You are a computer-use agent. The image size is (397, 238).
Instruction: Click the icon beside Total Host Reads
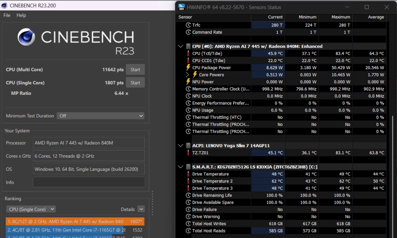188,231
